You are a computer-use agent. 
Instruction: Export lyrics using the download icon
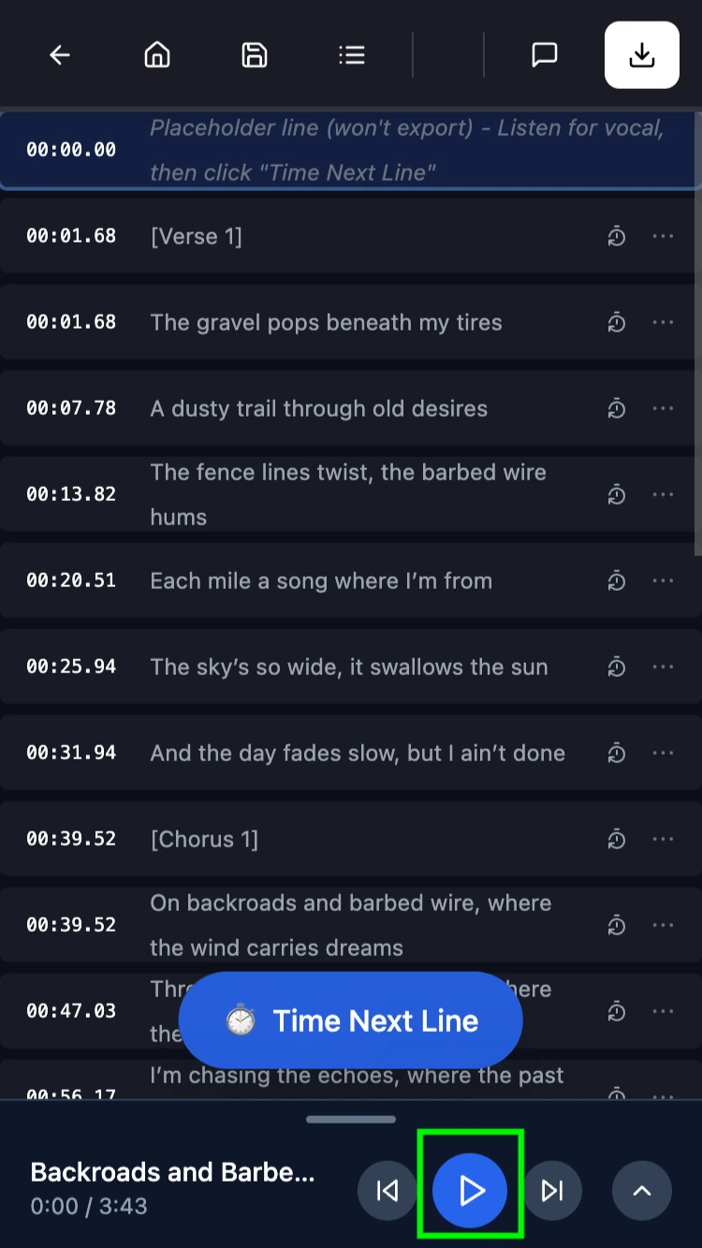641,55
